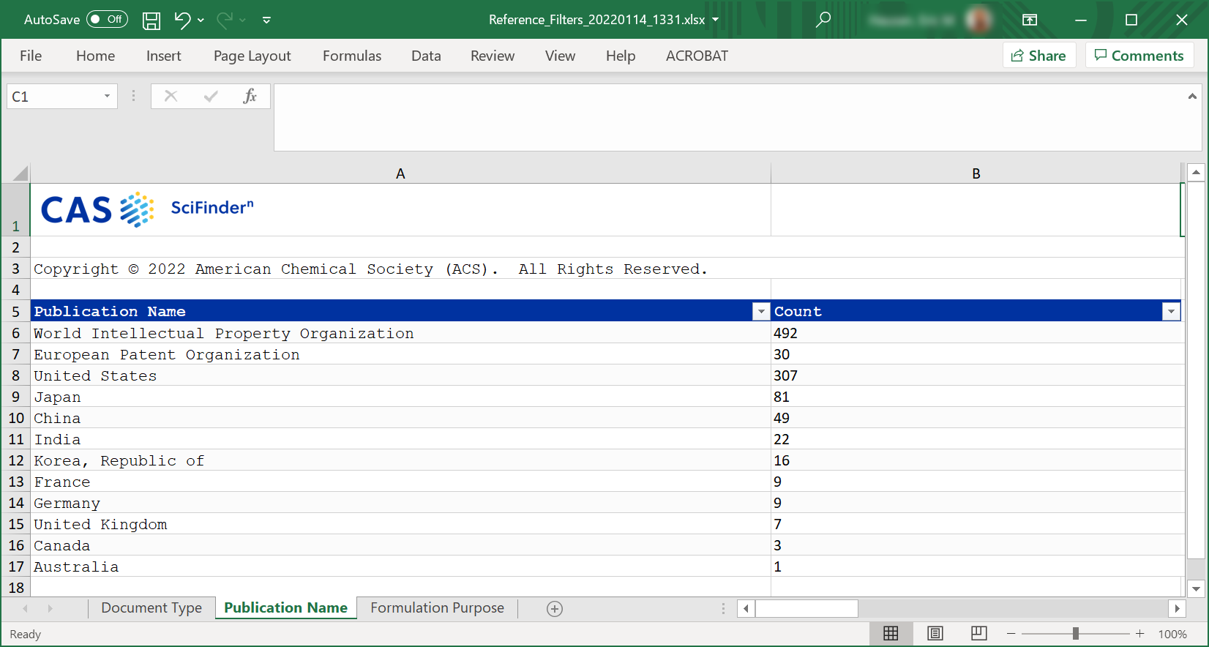Click horizontal scrollbar right arrow
The image size is (1209, 647).
(1177, 609)
